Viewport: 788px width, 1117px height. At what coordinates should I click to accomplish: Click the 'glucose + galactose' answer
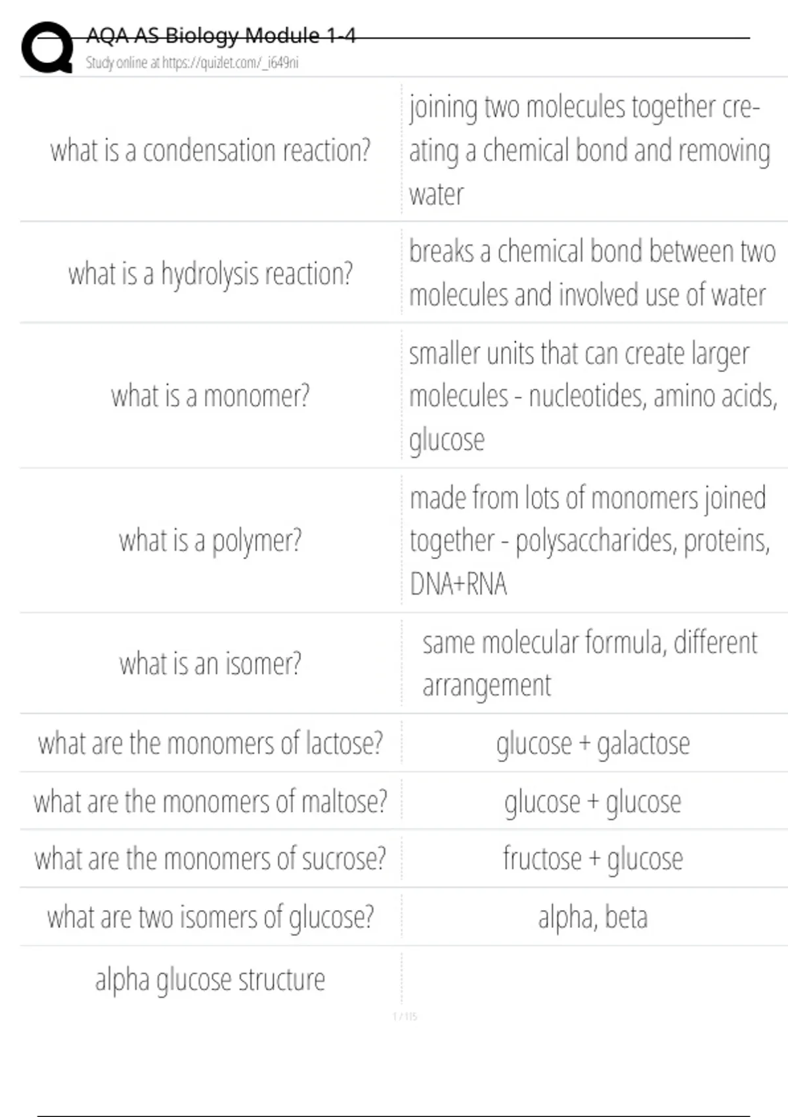593,744
